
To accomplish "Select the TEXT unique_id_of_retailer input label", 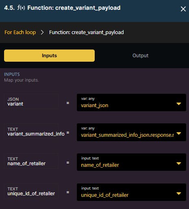I will pyautogui.click(x=31, y=191).
